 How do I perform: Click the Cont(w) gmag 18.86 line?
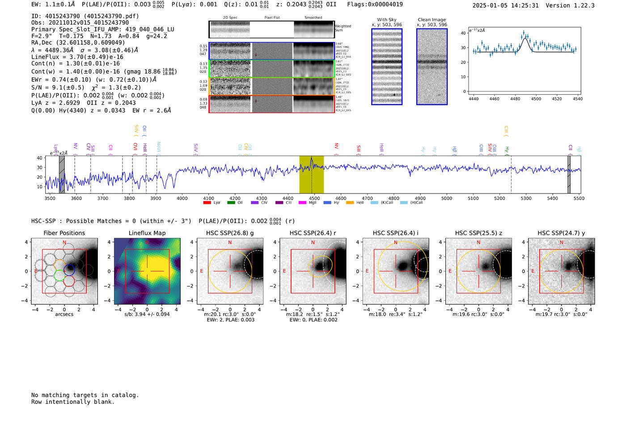pos(104,72)
